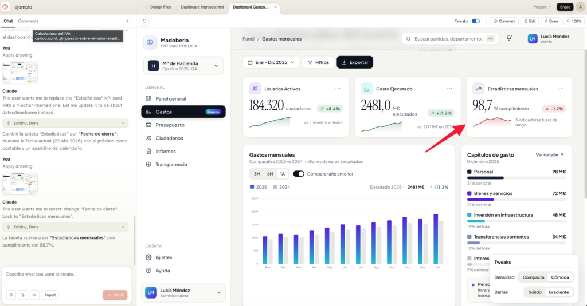
Task: Toggle Comparar año anterior switch
Action: pyautogui.click(x=299, y=174)
